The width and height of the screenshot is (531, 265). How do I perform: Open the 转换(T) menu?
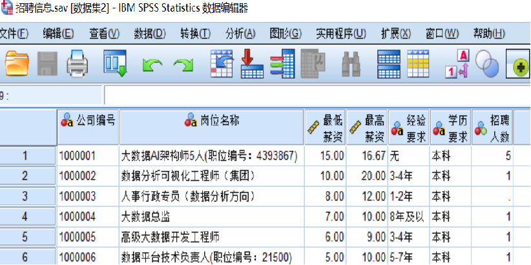(x=196, y=34)
